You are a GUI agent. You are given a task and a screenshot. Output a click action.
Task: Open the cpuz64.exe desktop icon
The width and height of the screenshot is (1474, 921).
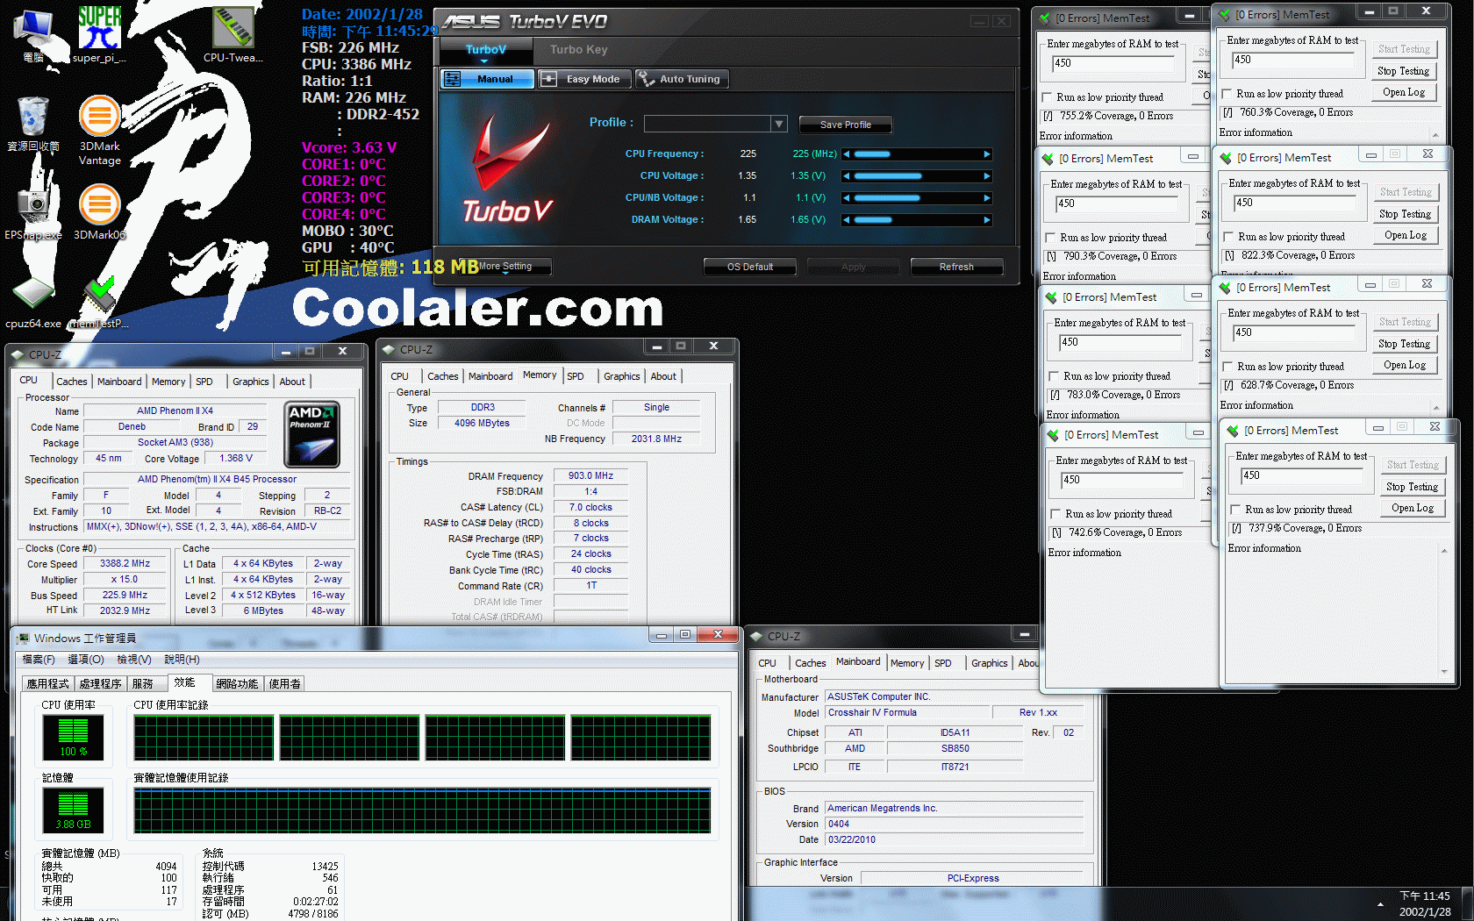[x=32, y=296]
